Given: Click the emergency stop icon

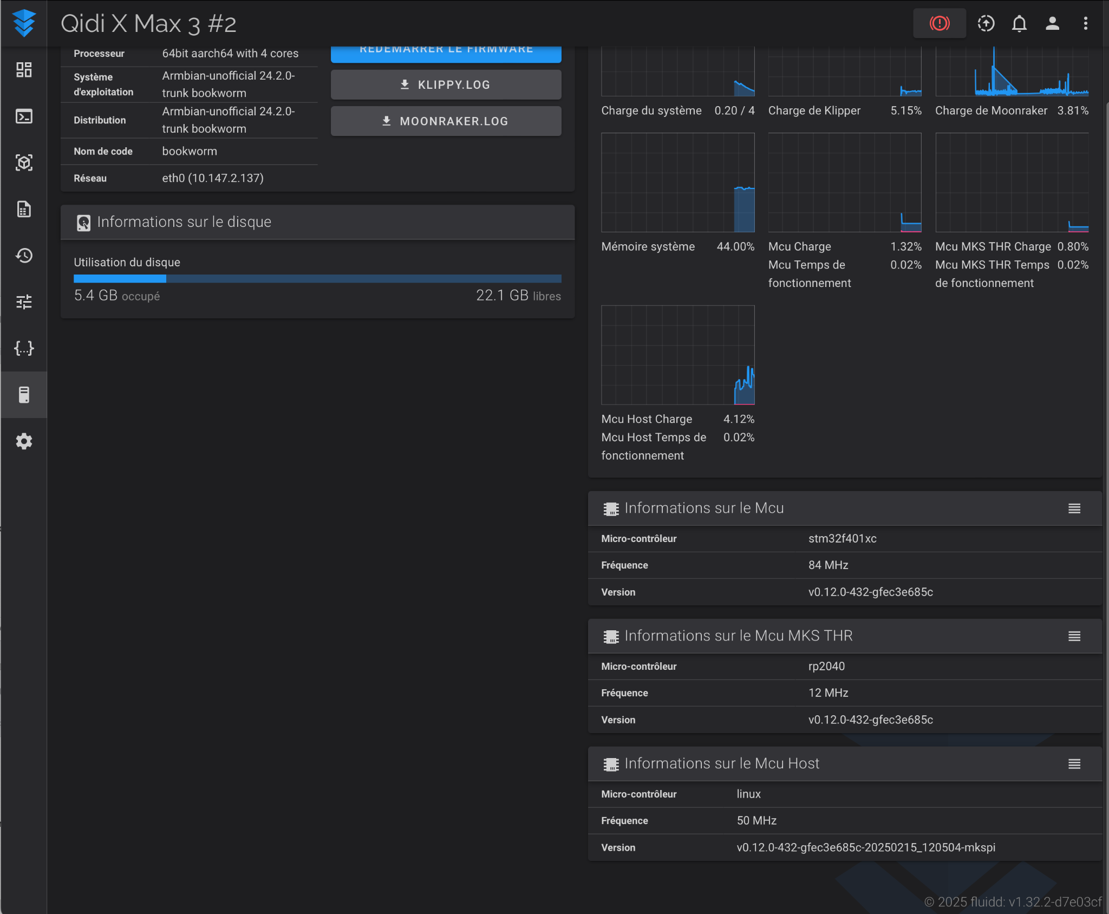Looking at the screenshot, I should [939, 23].
